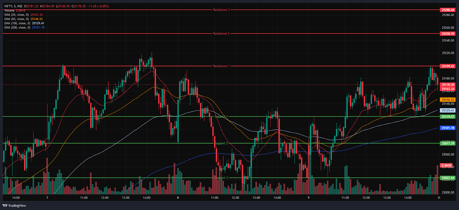The width and height of the screenshot is (459, 210).
Task: Click the green 25022.94 support price tag
Action: 448,178
